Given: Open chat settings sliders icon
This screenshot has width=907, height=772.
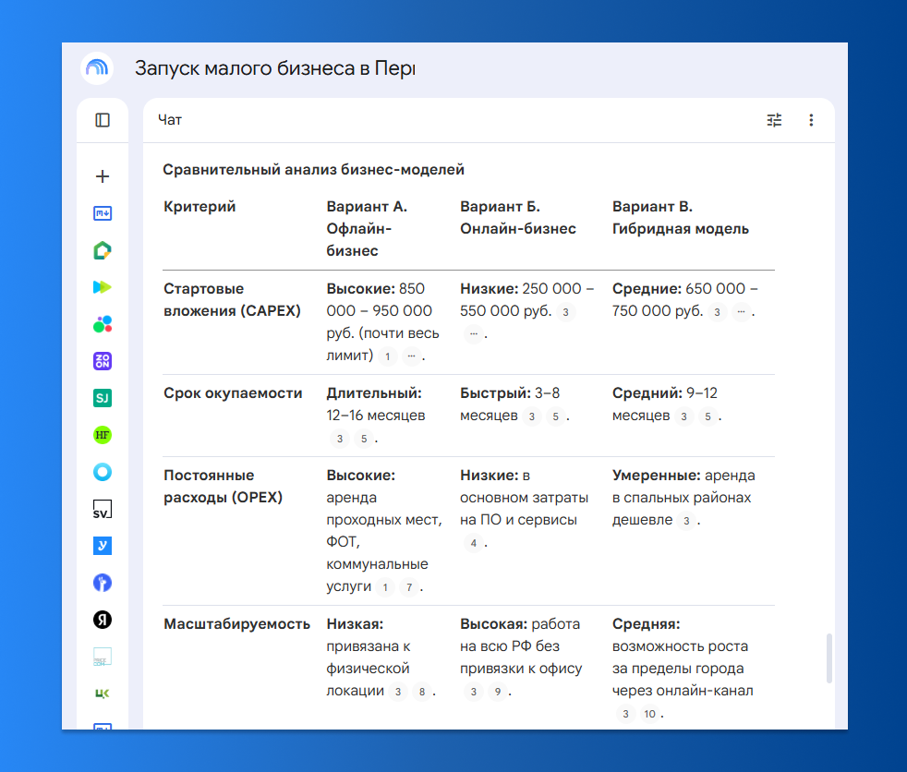Looking at the screenshot, I should 774,120.
